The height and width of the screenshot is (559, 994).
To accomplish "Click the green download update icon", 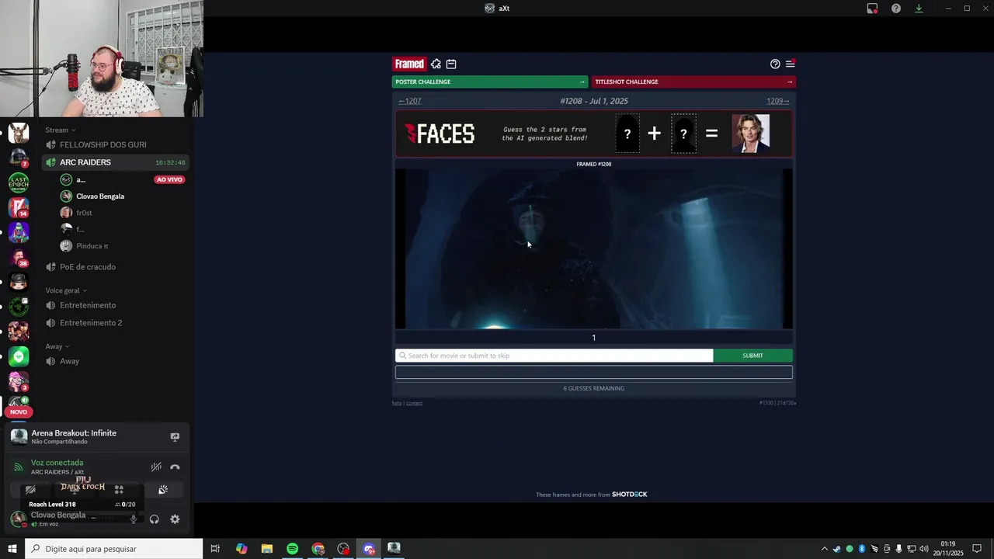I will click(x=919, y=9).
